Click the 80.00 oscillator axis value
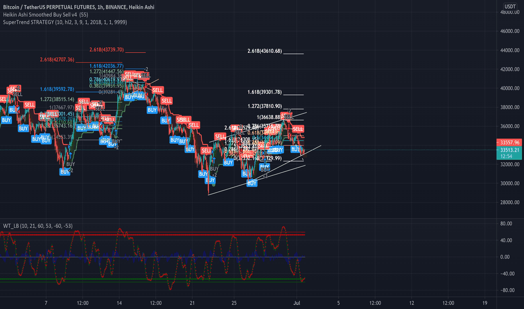The width and height of the screenshot is (524, 309). (x=506, y=224)
